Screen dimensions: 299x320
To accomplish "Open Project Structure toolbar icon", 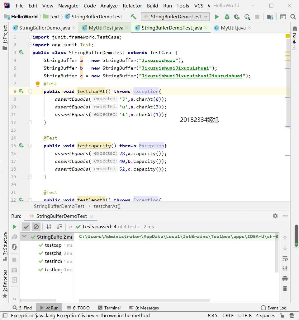I will coord(270,17).
